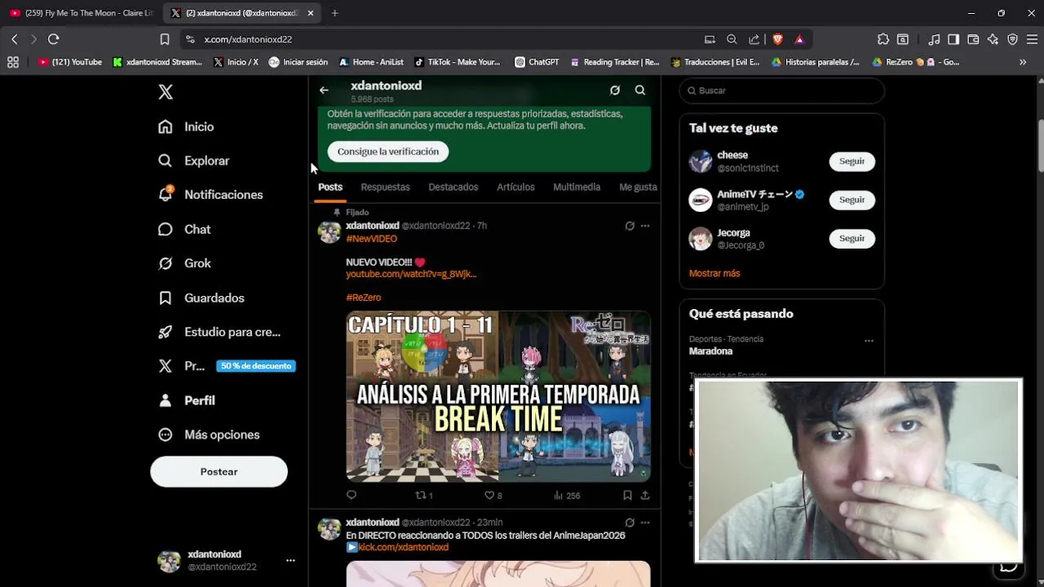Viewport: 1044px width, 587px height.
Task: Switch to the Me gusta tab
Action: pos(638,188)
